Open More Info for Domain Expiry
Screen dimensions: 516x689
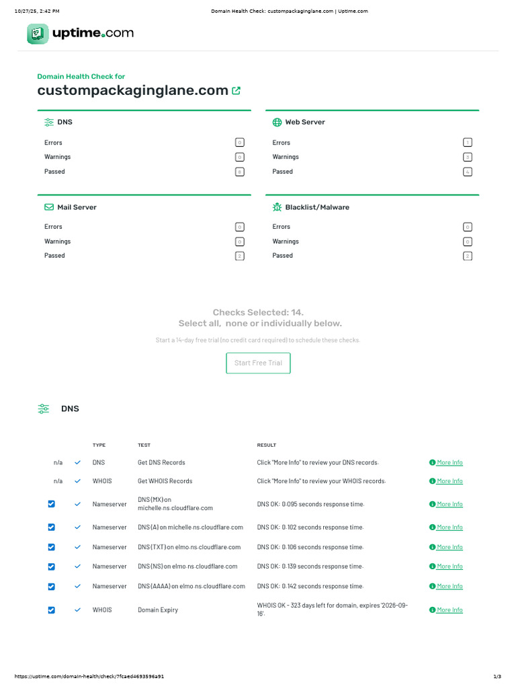pos(446,610)
